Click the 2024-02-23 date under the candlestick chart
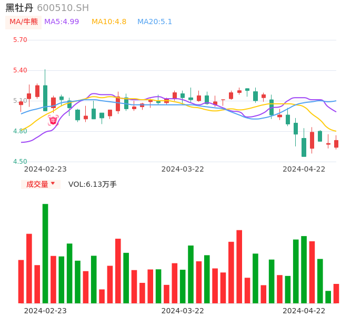The width and height of the screenshot is (361, 318). [x=45, y=169]
